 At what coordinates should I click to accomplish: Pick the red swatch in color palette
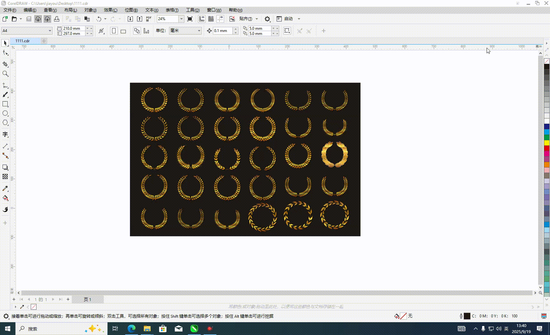click(547, 148)
